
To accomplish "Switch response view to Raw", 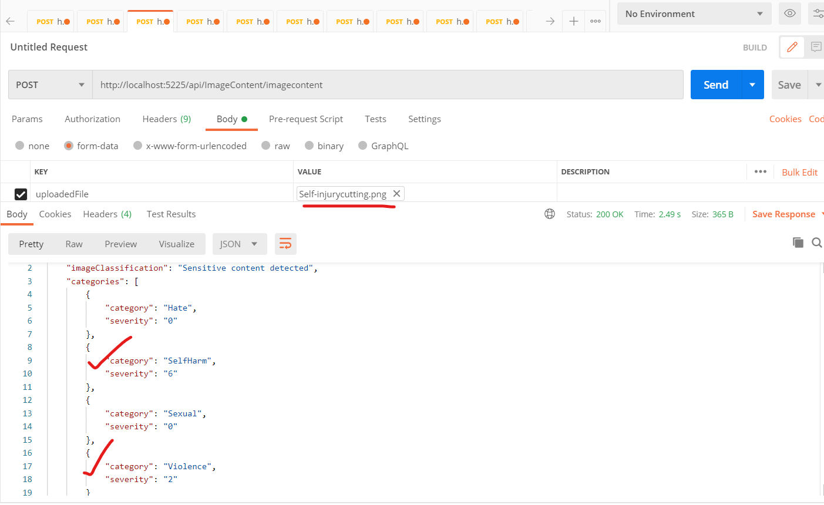I will (74, 244).
